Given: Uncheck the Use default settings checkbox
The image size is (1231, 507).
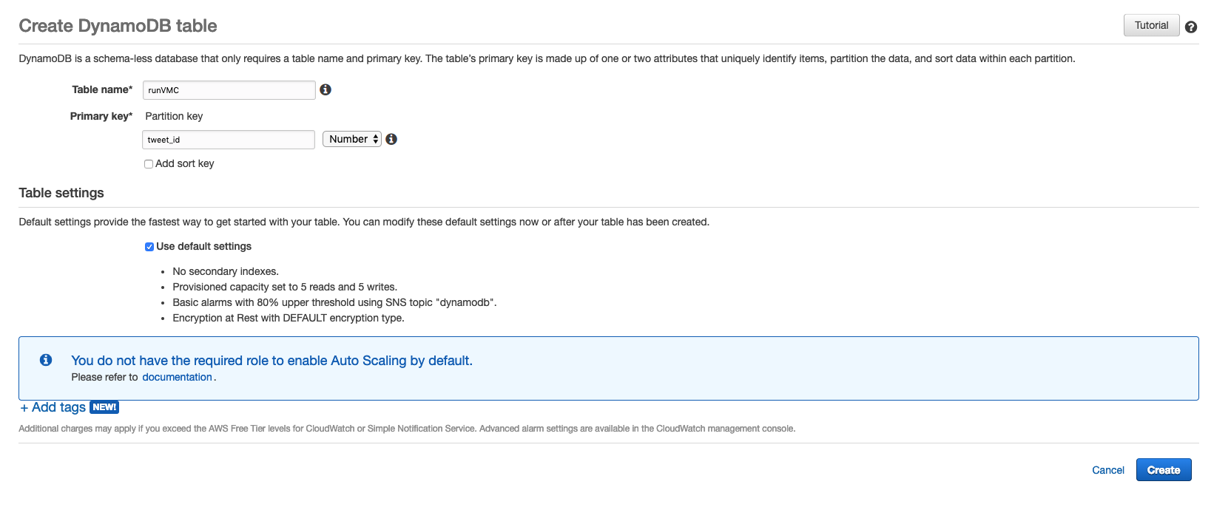Looking at the screenshot, I should (x=149, y=247).
